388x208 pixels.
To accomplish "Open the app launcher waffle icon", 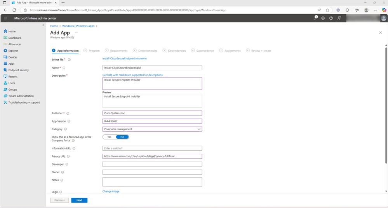I will click(5, 18).
